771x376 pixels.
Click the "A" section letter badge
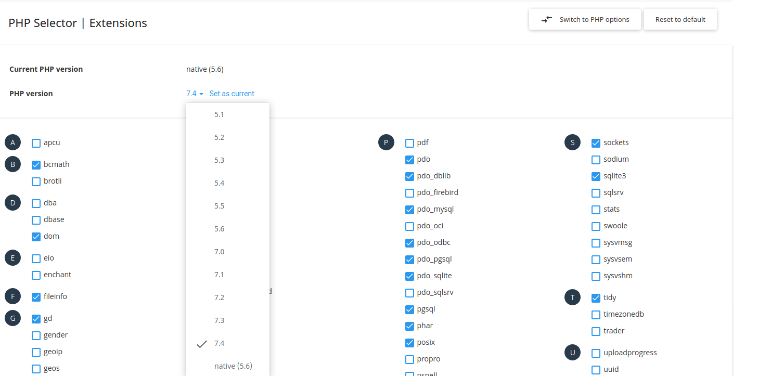[12, 142]
